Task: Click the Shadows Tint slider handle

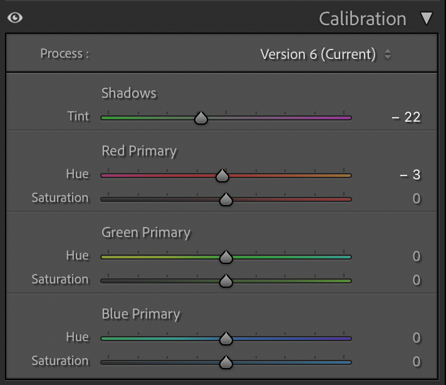Action: click(x=200, y=118)
